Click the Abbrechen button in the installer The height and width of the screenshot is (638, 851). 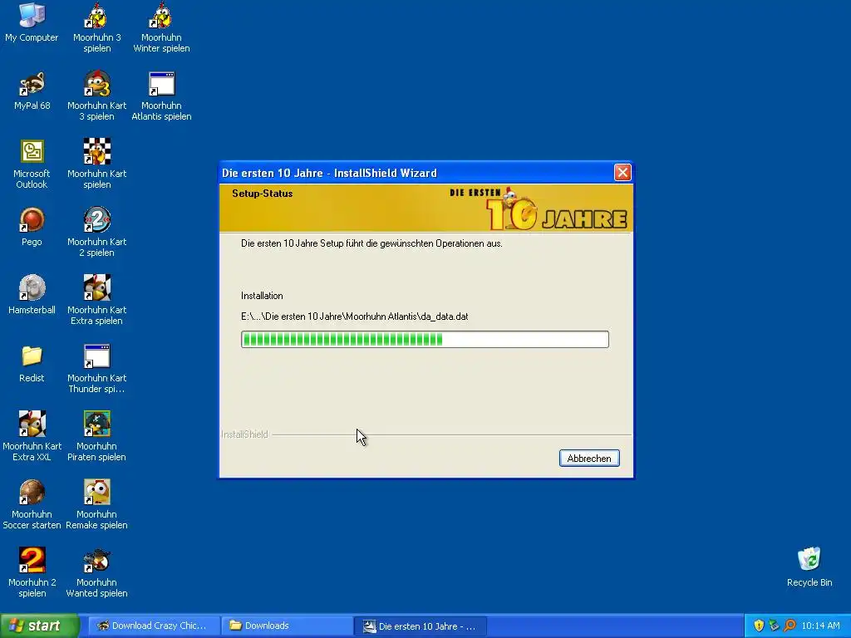[589, 459]
